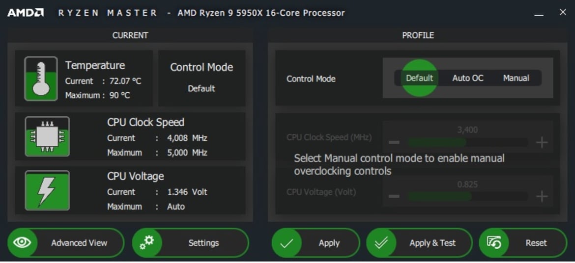The image size is (575, 263).
Task: Click the reset arrow icon of Reset
Action: coord(494,243)
